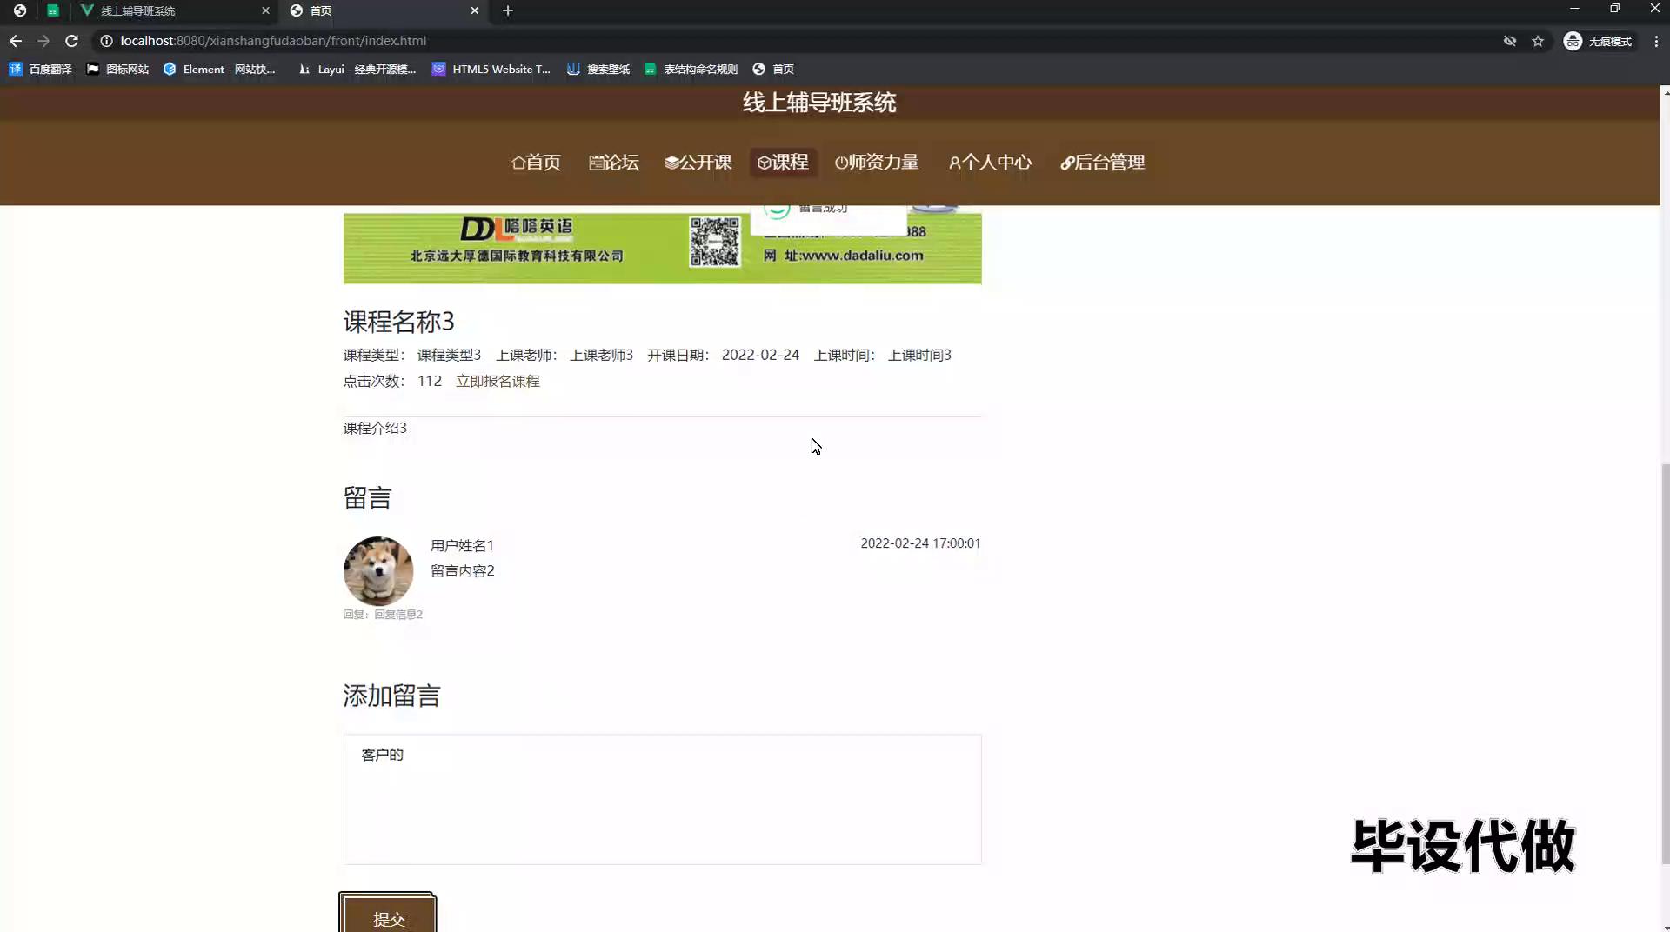Reload the current page
This screenshot has height=932, width=1670.
[x=71, y=41]
